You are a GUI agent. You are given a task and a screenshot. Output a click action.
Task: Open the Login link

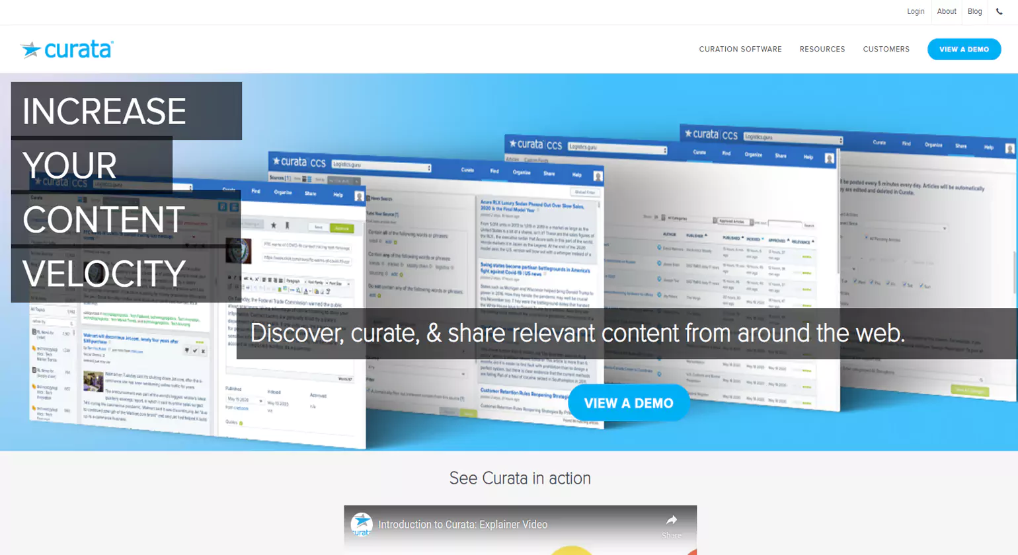pos(916,11)
